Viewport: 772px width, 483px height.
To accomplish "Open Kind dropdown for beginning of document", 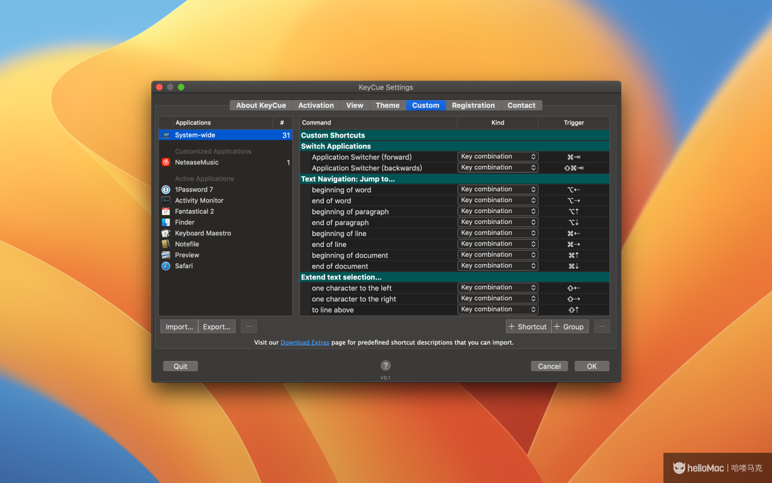I will pyautogui.click(x=498, y=254).
